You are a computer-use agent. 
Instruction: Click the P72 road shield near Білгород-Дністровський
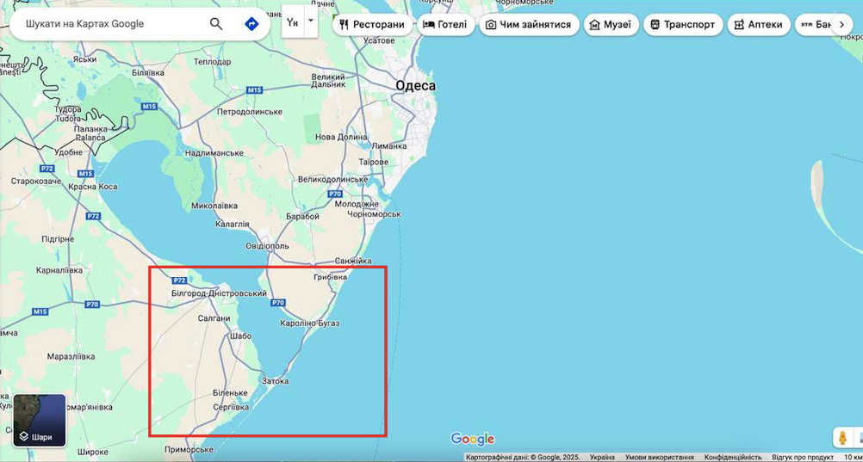coord(179,280)
